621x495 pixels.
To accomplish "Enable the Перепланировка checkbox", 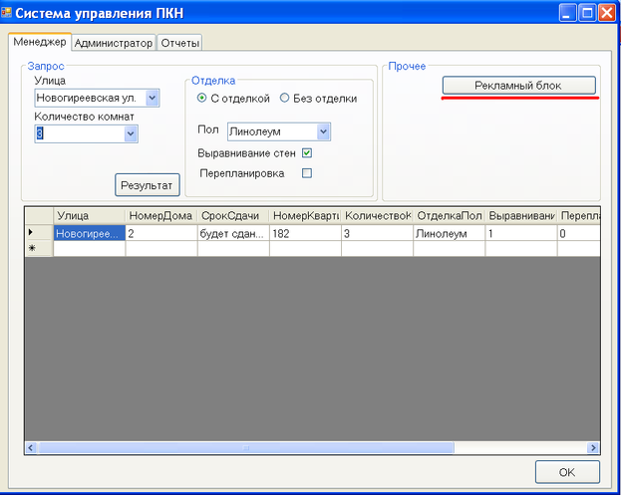I will click(307, 173).
